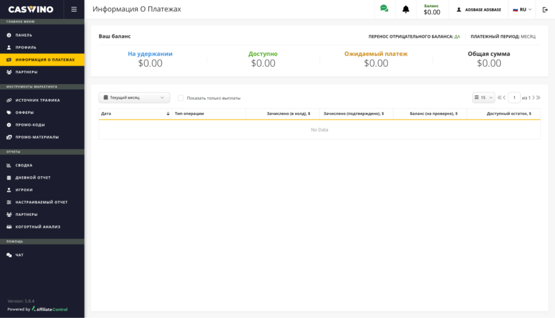Viewport: 555px width, 318px height.
Task: Open Дневной отчет menu item
Action: (x=42, y=178)
